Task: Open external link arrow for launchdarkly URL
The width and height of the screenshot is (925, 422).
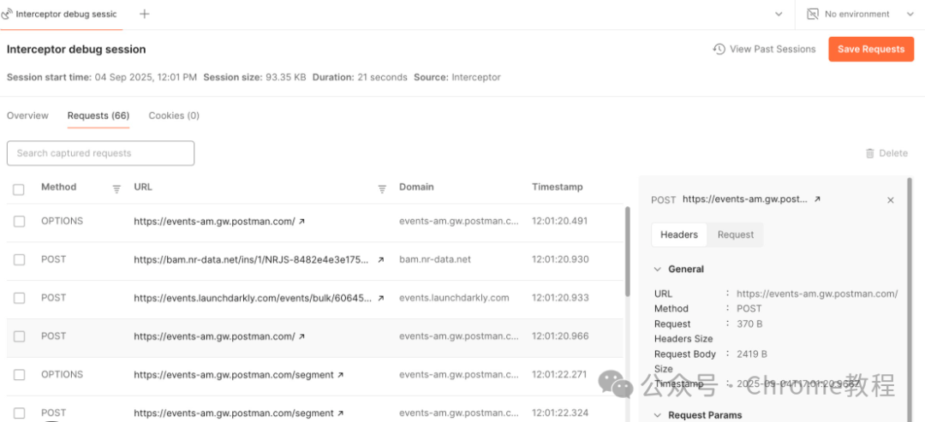Action: (381, 298)
